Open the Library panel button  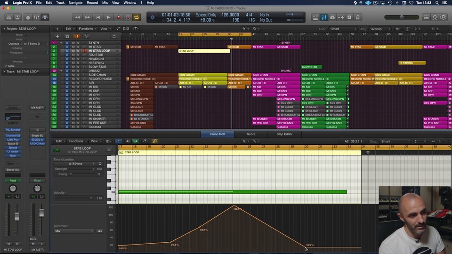click(x=9, y=17)
